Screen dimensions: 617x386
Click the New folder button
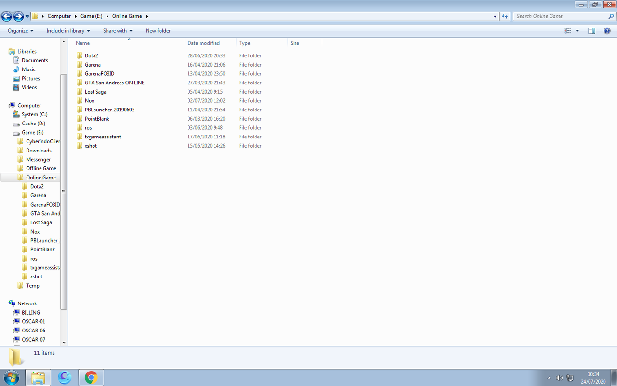(158, 31)
